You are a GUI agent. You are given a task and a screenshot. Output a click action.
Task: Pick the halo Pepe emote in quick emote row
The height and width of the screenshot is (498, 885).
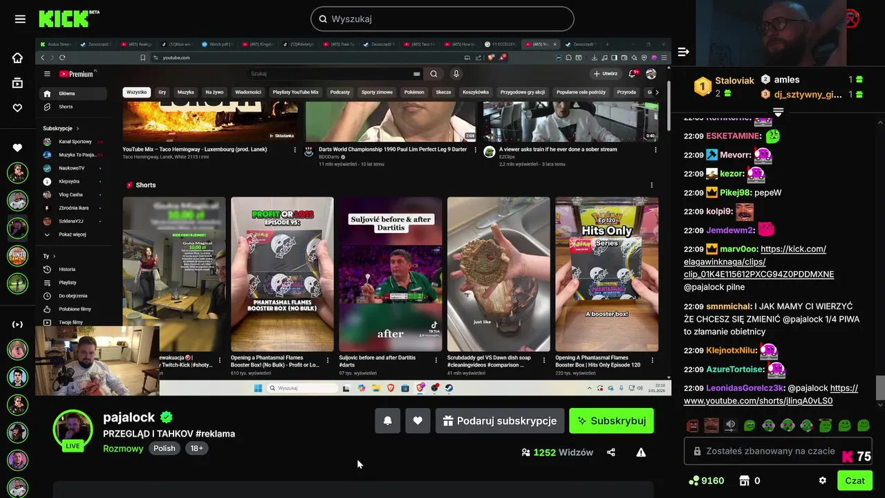(825, 425)
